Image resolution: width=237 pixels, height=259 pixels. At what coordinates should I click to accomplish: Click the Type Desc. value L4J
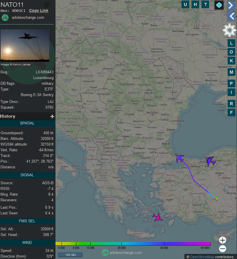coord(51,101)
